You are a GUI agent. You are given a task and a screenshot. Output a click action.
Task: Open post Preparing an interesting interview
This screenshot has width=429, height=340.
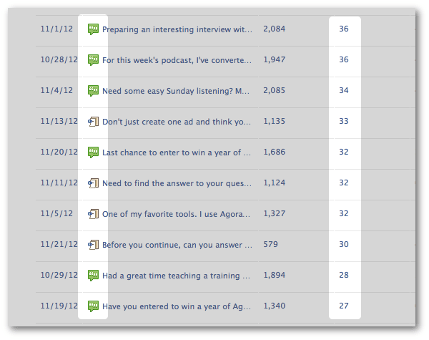(x=177, y=29)
